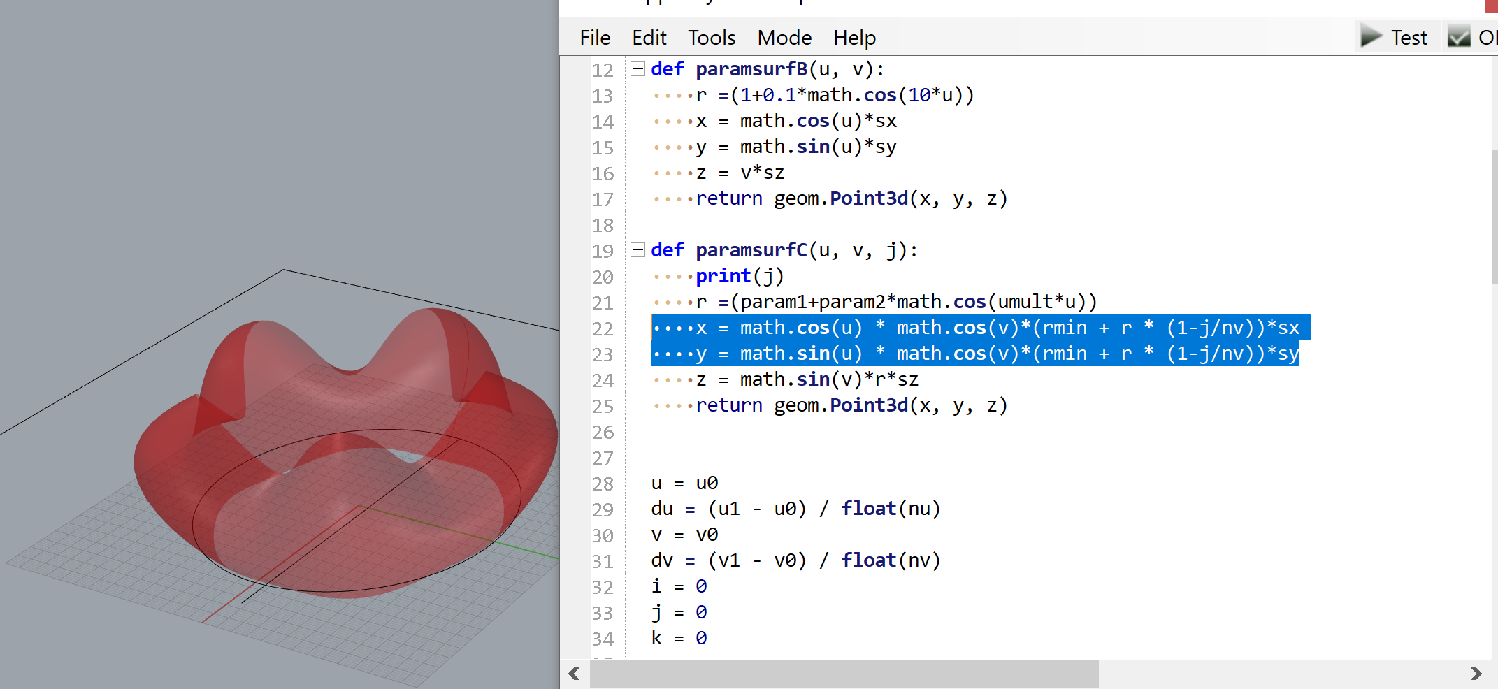This screenshot has height=689, width=1498.
Task: Click line number 12 in the gutter
Action: tap(603, 70)
